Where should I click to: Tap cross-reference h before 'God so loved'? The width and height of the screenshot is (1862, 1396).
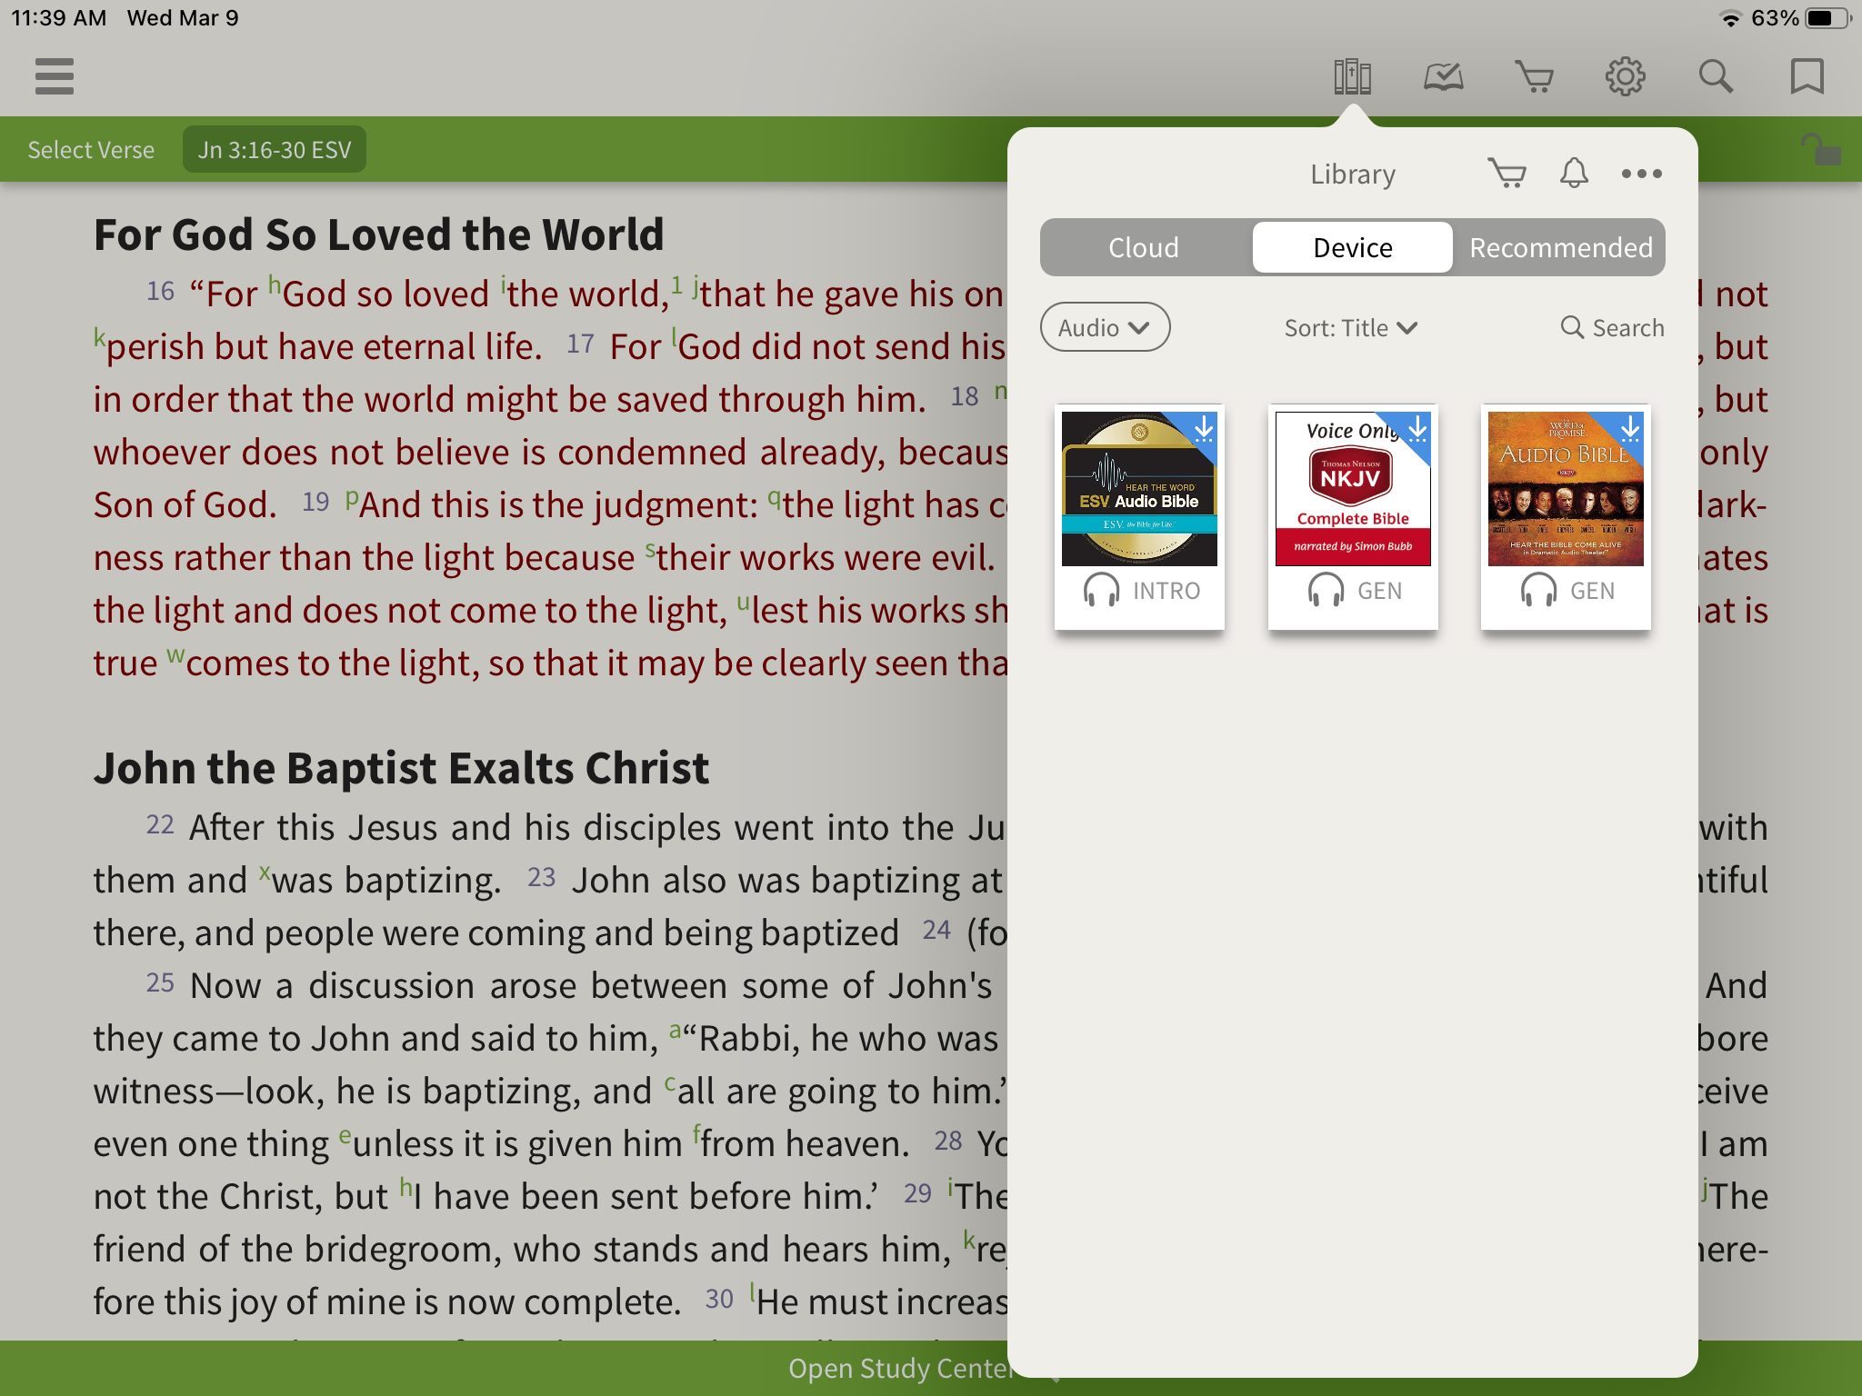click(x=275, y=285)
